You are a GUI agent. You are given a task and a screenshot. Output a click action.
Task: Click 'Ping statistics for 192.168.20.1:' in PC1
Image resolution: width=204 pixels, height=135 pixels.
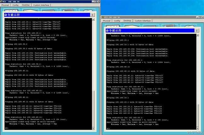tap(23, 33)
